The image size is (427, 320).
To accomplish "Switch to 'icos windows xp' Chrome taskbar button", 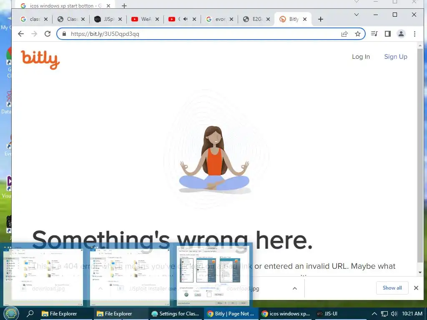I will point(286,314).
